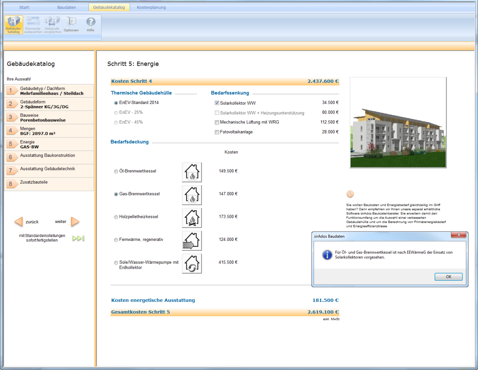Viewport: 478px width, 370px height.
Task: Switch to the Kostenplanung tab
Action: [151, 7]
